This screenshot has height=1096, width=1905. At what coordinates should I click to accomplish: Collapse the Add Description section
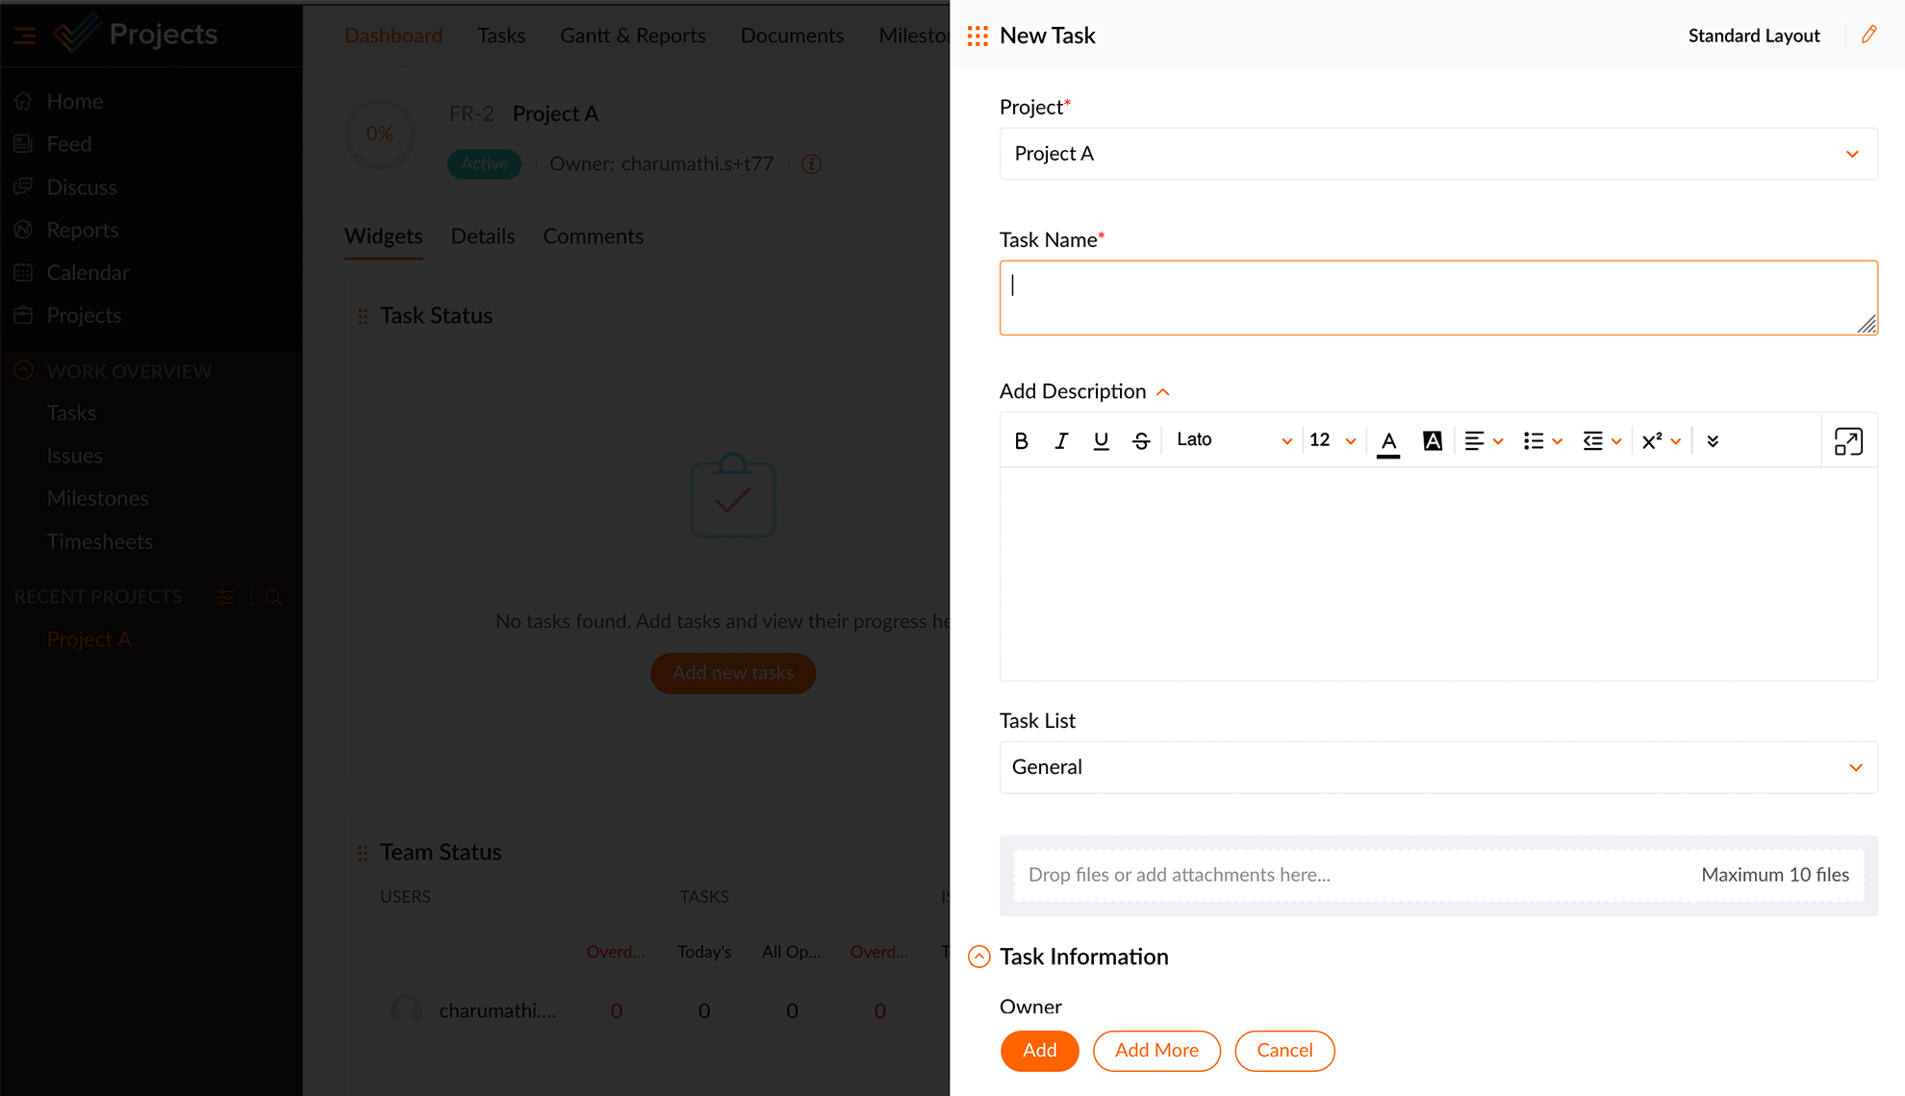[1160, 391]
